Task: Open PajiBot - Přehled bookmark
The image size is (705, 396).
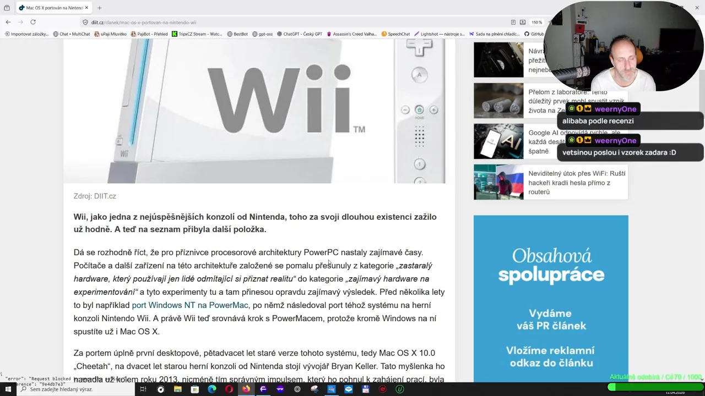Action: 149,34
